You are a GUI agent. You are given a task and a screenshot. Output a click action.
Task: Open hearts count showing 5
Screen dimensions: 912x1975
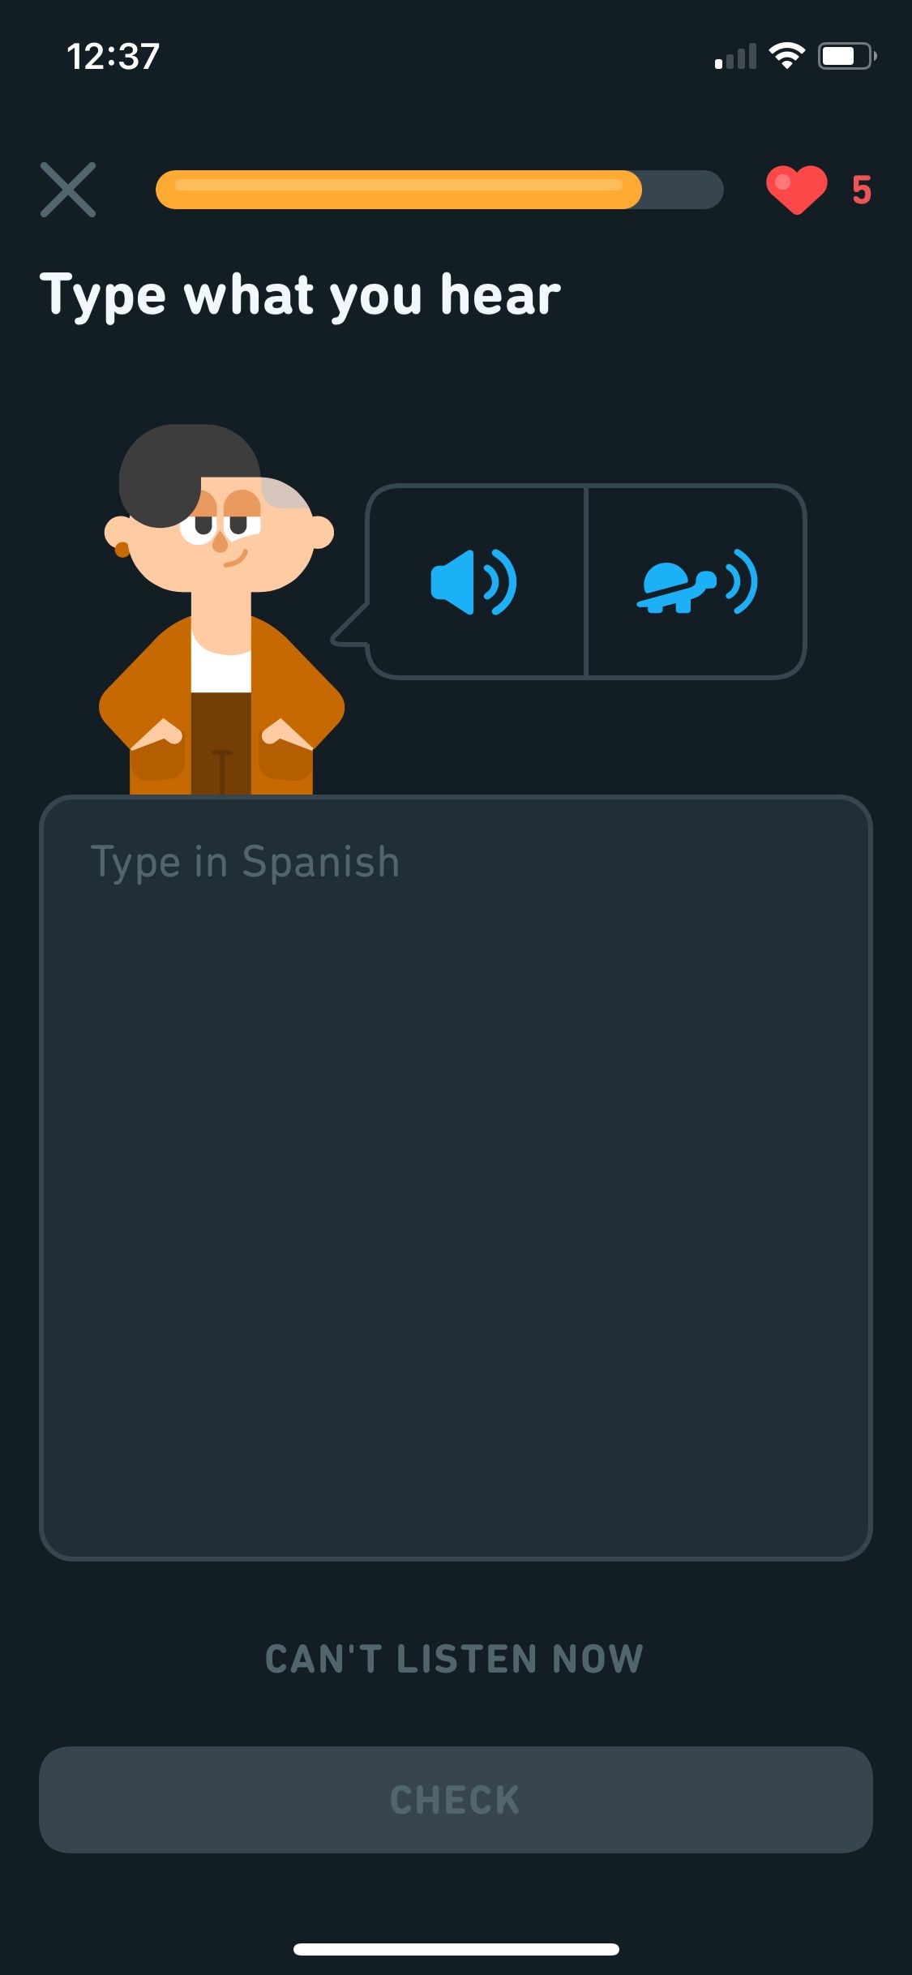click(x=861, y=191)
